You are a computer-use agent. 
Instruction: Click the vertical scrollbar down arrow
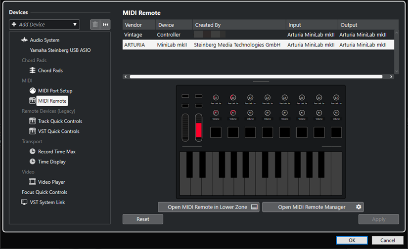pyautogui.click(x=397, y=71)
